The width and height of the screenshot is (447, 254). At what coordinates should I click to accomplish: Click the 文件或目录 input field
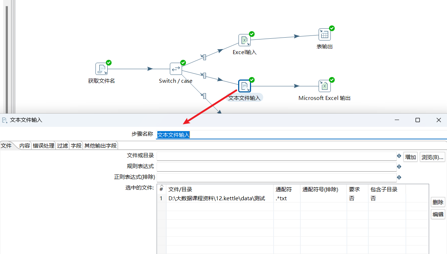pyautogui.click(x=277, y=157)
